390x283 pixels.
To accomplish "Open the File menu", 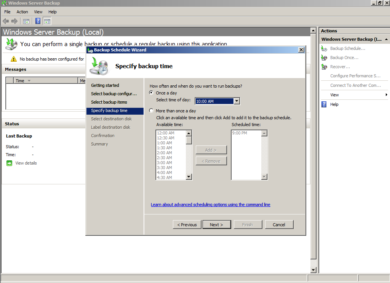I will (x=7, y=12).
